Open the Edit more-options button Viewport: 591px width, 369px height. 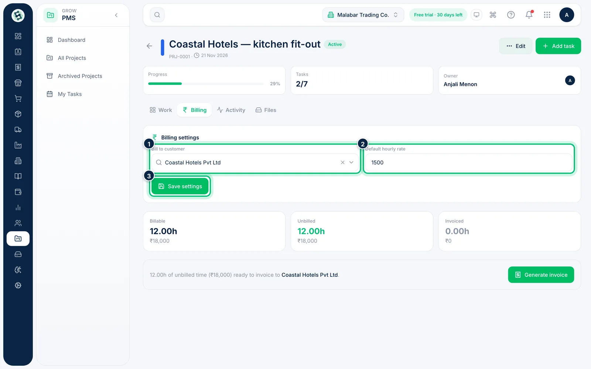pyautogui.click(x=516, y=46)
